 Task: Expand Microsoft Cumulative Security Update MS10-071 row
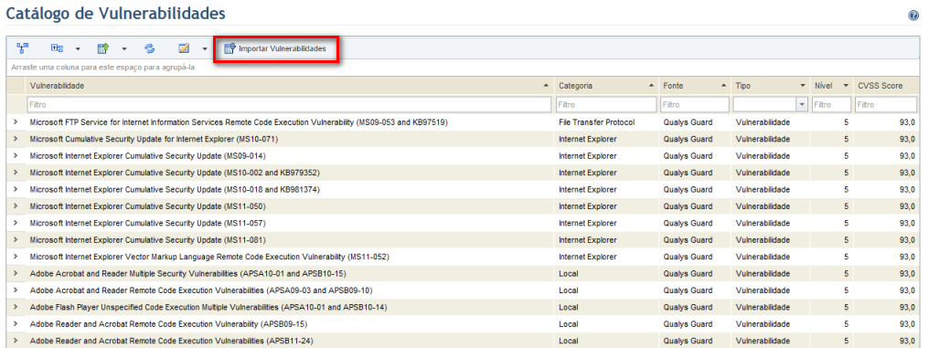(16, 139)
